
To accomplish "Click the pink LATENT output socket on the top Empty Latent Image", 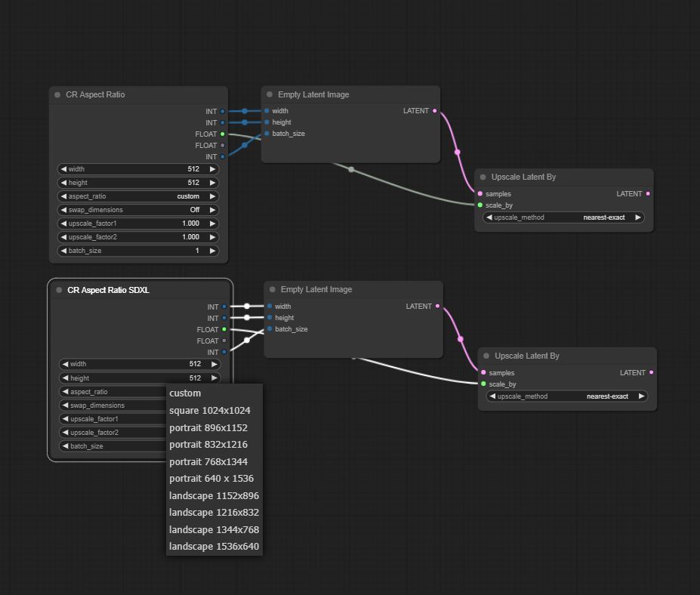I will [x=434, y=111].
